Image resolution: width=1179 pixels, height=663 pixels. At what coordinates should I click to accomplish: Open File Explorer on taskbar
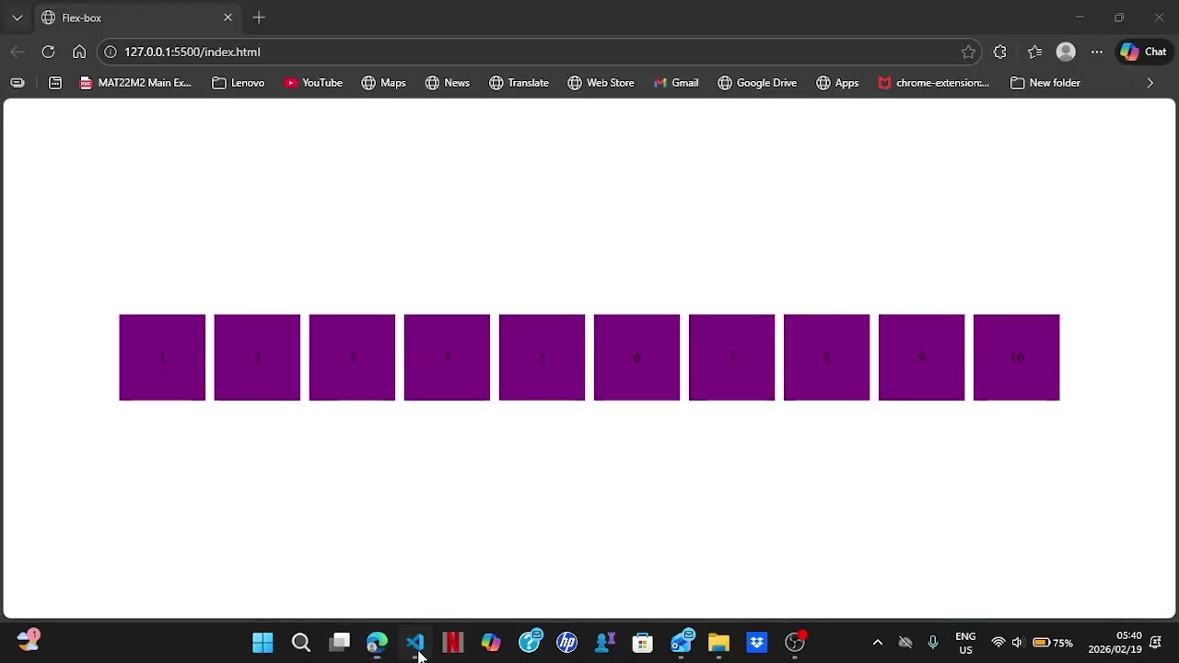[x=718, y=643]
